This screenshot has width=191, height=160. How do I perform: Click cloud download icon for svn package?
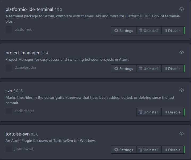[181, 91]
